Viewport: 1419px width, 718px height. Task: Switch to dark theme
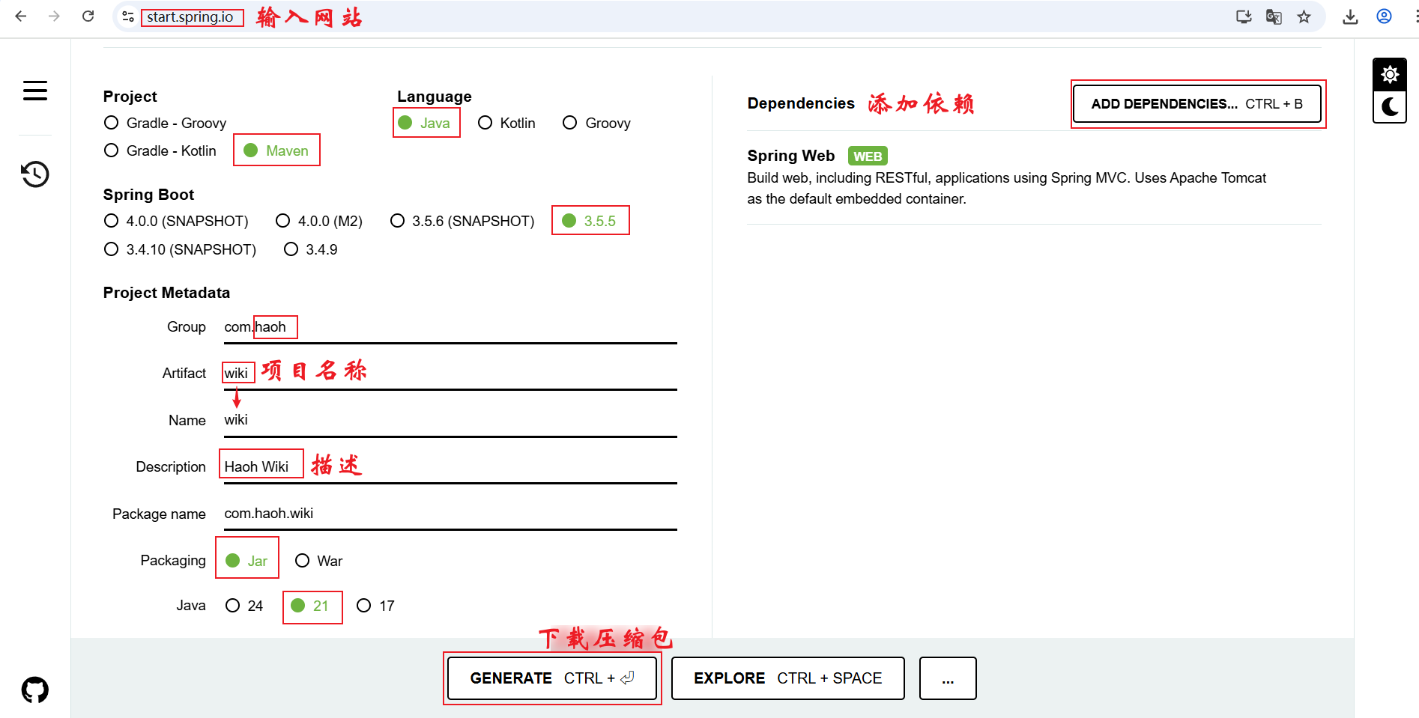1390,107
